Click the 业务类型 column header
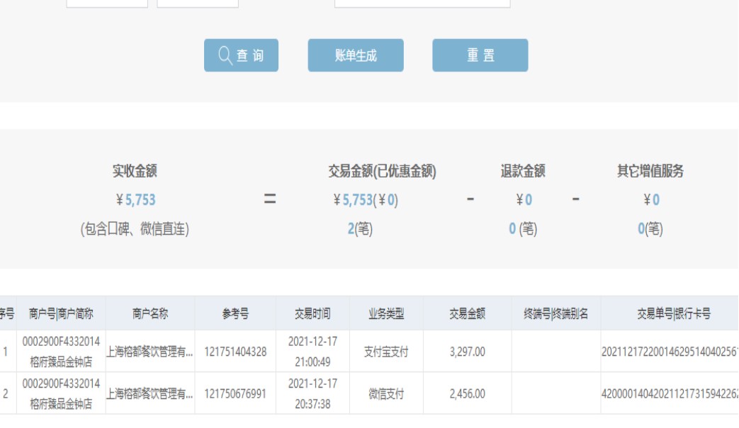 click(386, 314)
